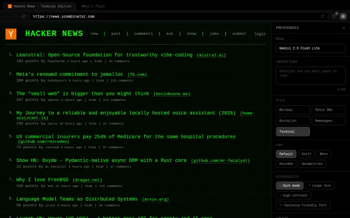Click the (github.com/mr-fatalyst) domain link
Viewport: 350px width, 218px height.
(220, 161)
